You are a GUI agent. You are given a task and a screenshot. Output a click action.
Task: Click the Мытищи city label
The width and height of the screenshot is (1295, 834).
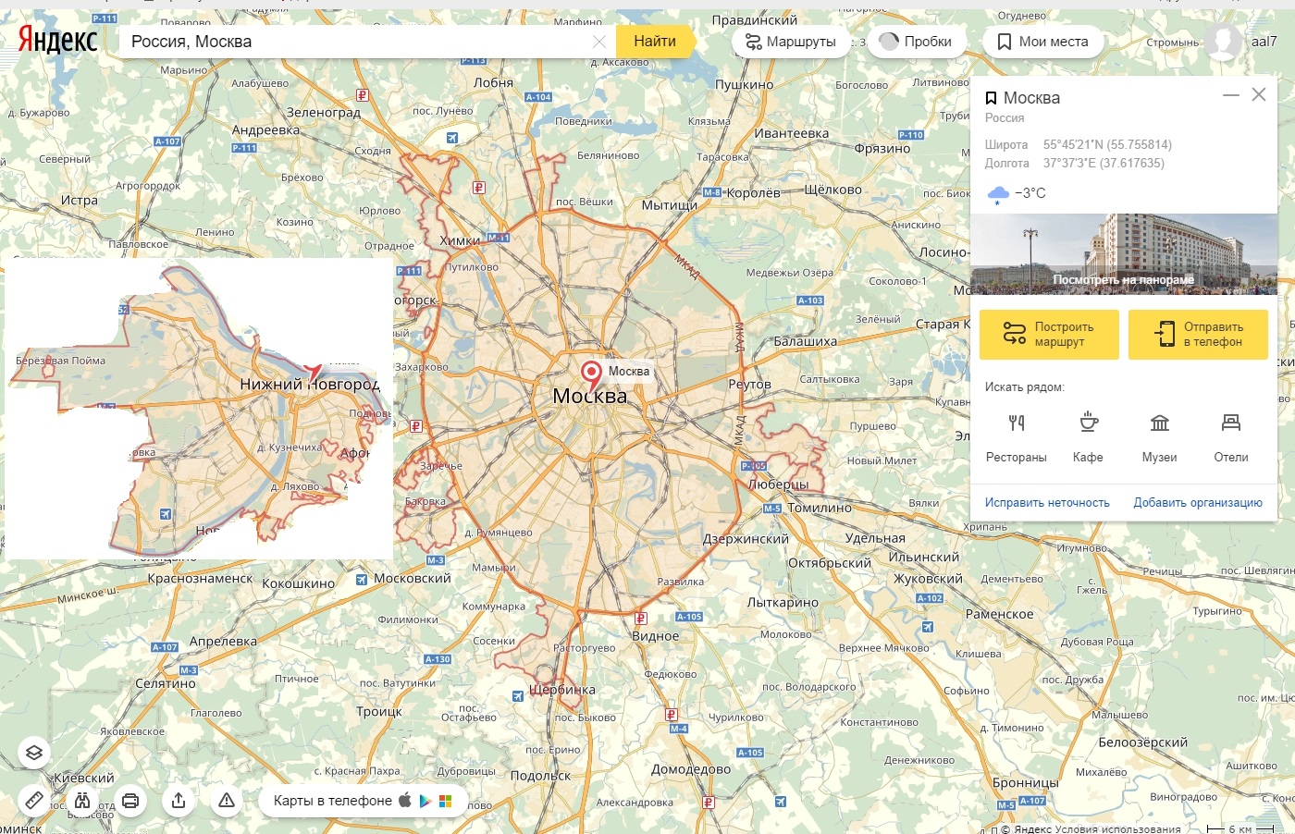[670, 205]
